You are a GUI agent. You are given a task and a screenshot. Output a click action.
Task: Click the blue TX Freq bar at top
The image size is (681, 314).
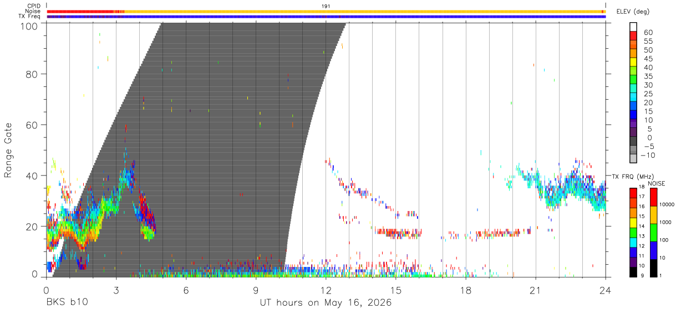pyautogui.click(x=326, y=17)
